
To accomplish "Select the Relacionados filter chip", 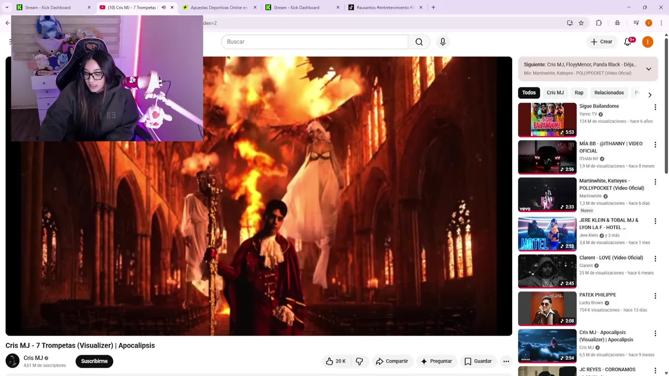I will pyautogui.click(x=609, y=93).
